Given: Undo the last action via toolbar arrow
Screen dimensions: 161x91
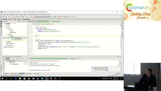Looking at the screenshot, I should [9, 17].
